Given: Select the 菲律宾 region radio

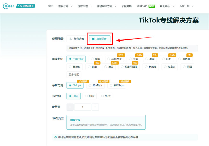Looking at the screenshot, I should point(75,67).
